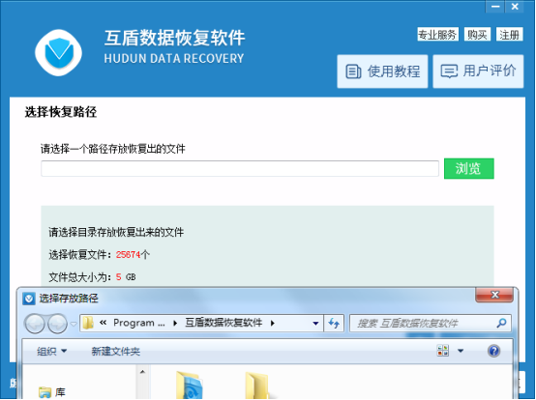Click the recovery path input field
Viewport: 536px width, 400px height.
coord(240,169)
